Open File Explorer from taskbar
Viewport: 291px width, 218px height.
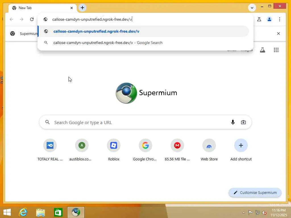click(40, 212)
